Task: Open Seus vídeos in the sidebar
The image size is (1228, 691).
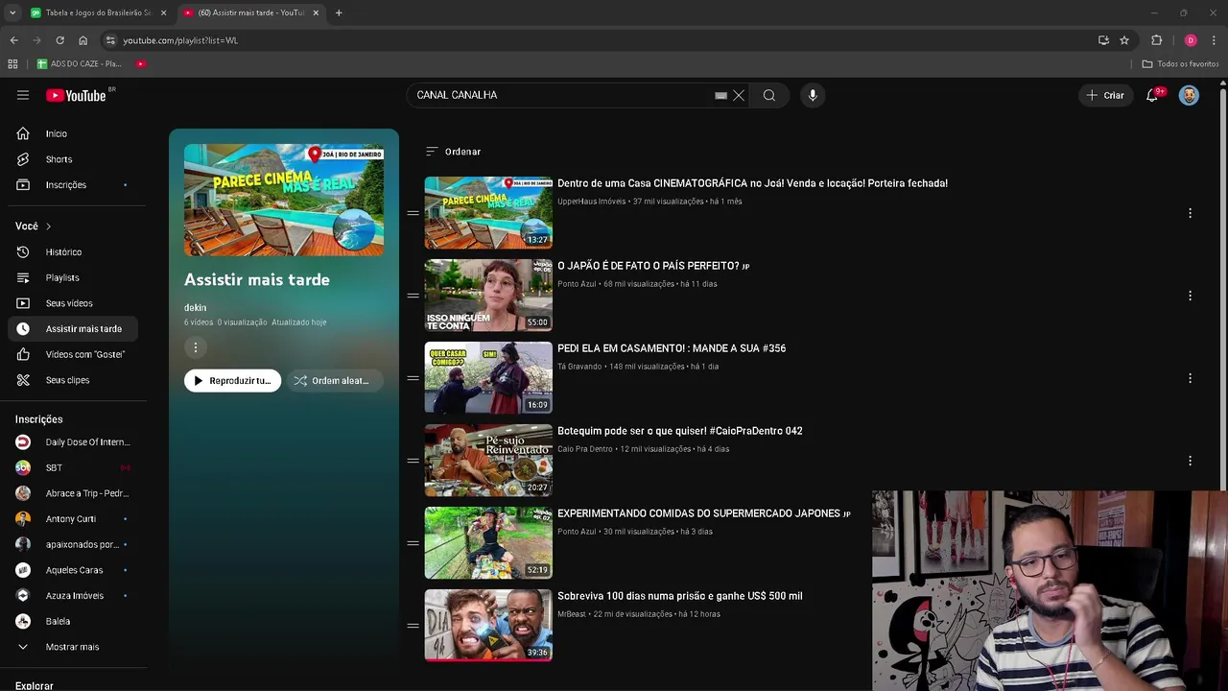Action: click(x=73, y=303)
